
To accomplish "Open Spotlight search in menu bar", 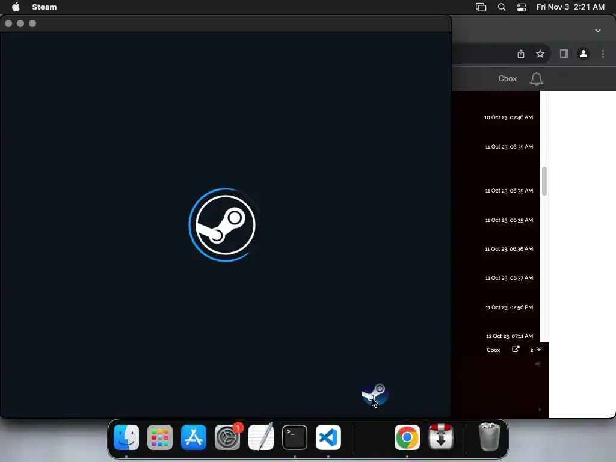I will pyautogui.click(x=502, y=7).
